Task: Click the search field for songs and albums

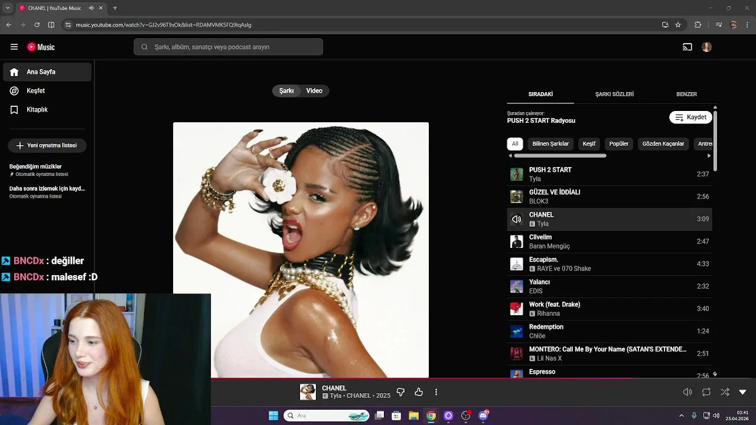Action: pyautogui.click(x=228, y=47)
